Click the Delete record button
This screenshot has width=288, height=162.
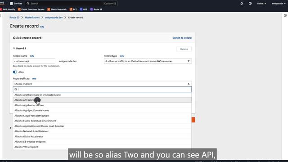pyautogui.click(x=184, y=49)
